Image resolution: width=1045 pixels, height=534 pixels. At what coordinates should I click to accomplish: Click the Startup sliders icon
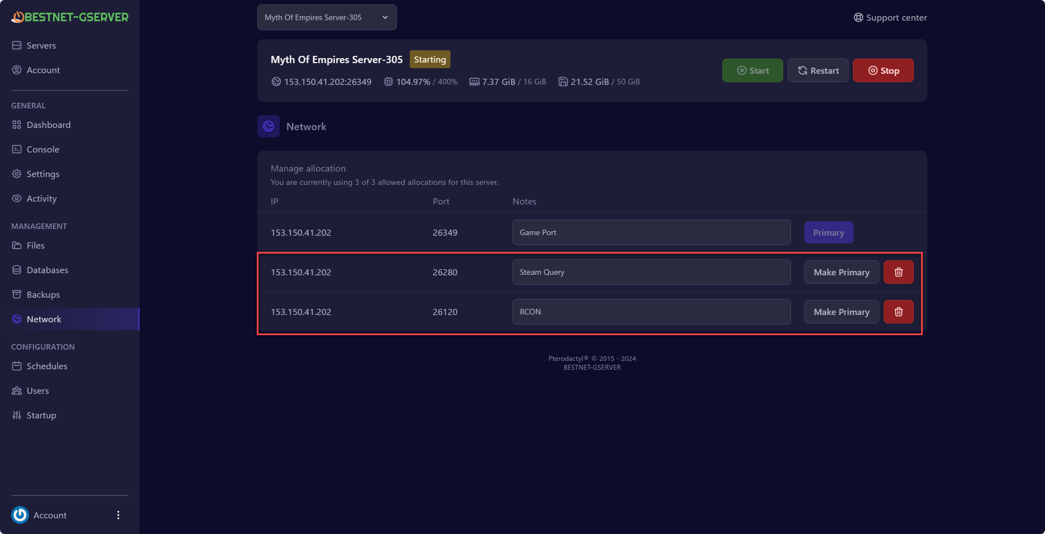[x=17, y=415]
